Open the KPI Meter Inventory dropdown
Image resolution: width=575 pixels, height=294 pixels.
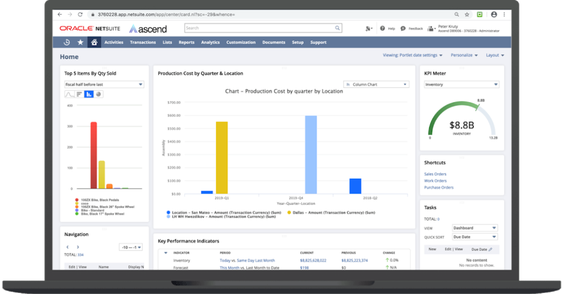[x=462, y=84]
